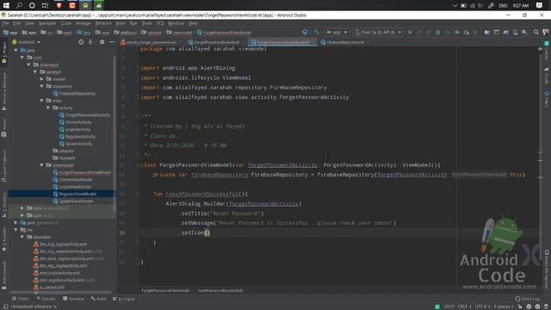Image resolution: width=551 pixels, height=310 pixels.
Task: Collapse the drawable folder arrow
Action: tap(22, 237)
